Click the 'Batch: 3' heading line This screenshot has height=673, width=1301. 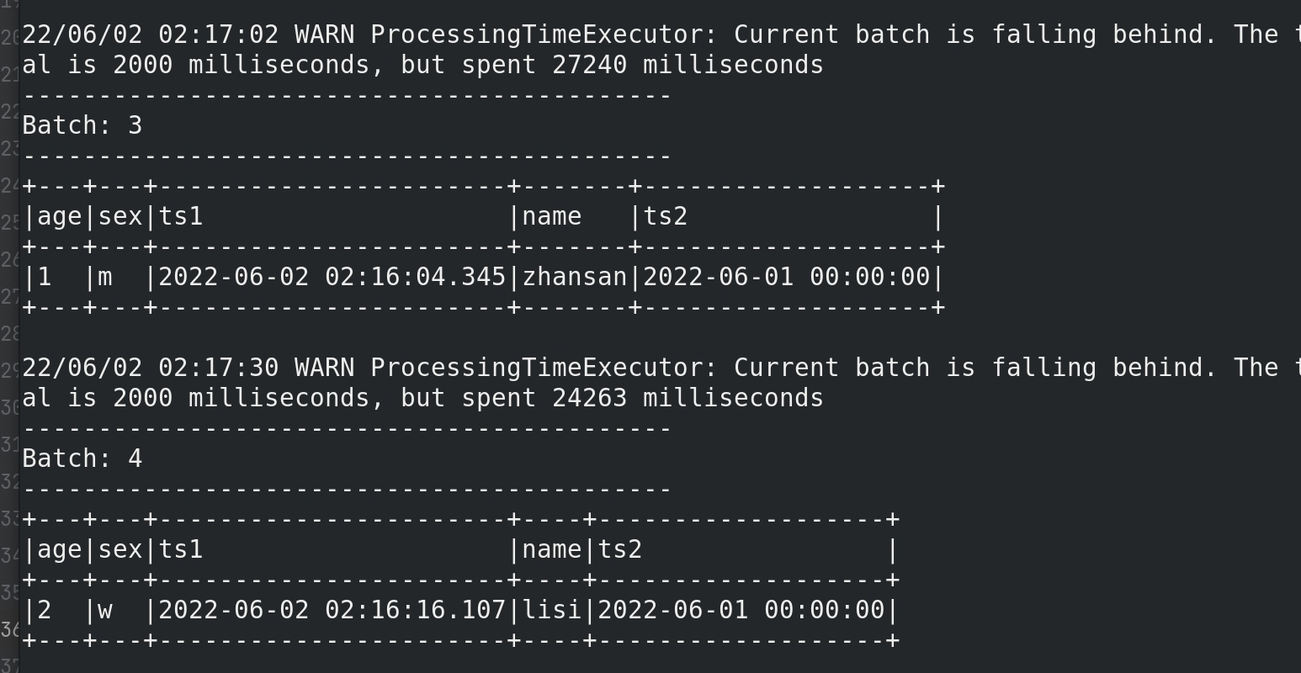[x=82, y=126]
